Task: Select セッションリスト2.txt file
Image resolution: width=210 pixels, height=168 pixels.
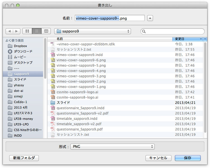Action: (125, 49)
